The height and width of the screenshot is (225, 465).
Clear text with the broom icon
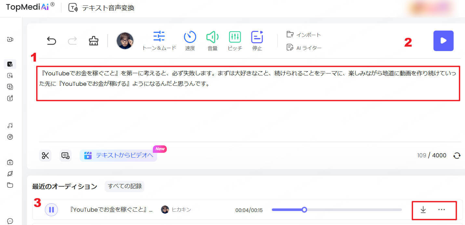94,41
